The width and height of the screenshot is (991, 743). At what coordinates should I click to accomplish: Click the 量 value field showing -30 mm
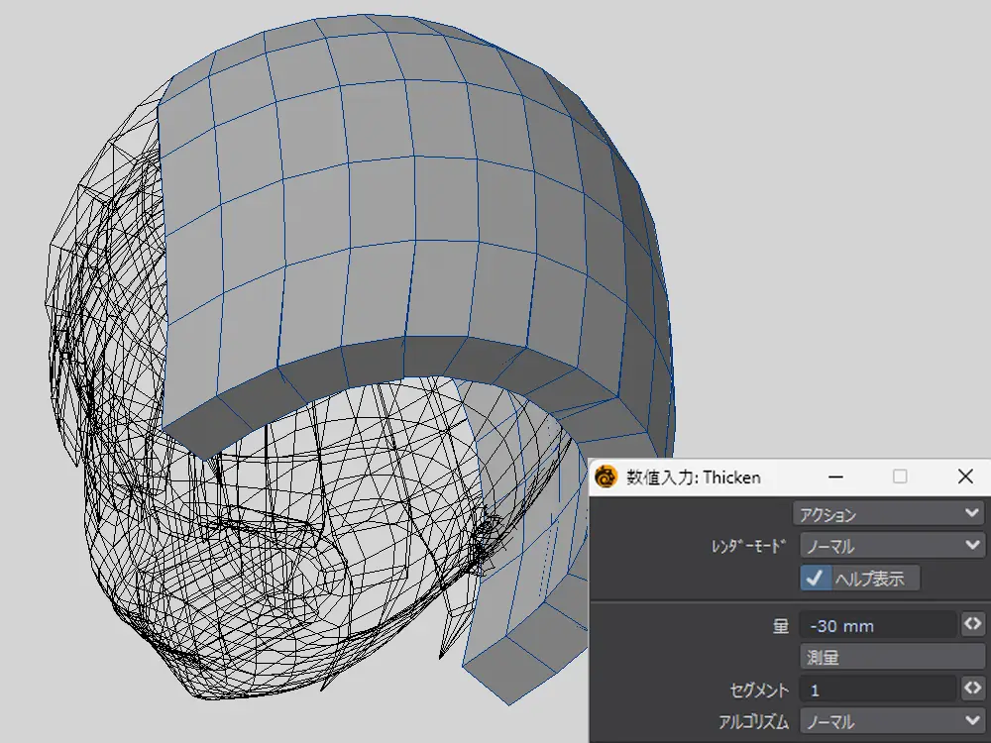click(x=876, y=625)
